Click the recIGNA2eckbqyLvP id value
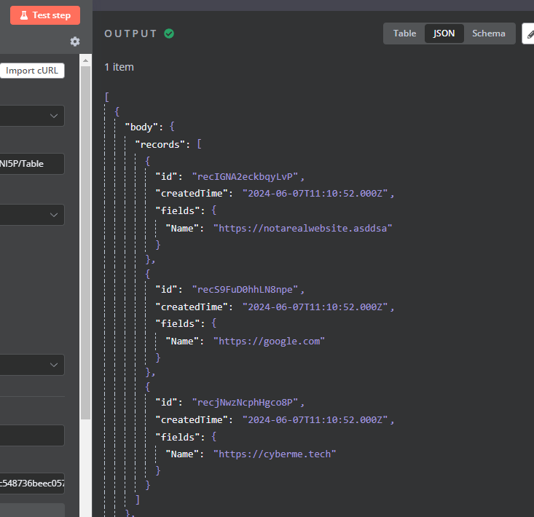The image size is (534, 517). click(247, 176)
